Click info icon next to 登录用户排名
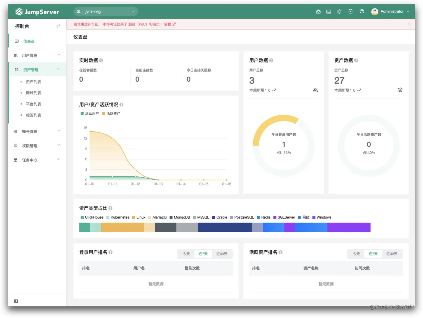423x318 pixels. 111,252
